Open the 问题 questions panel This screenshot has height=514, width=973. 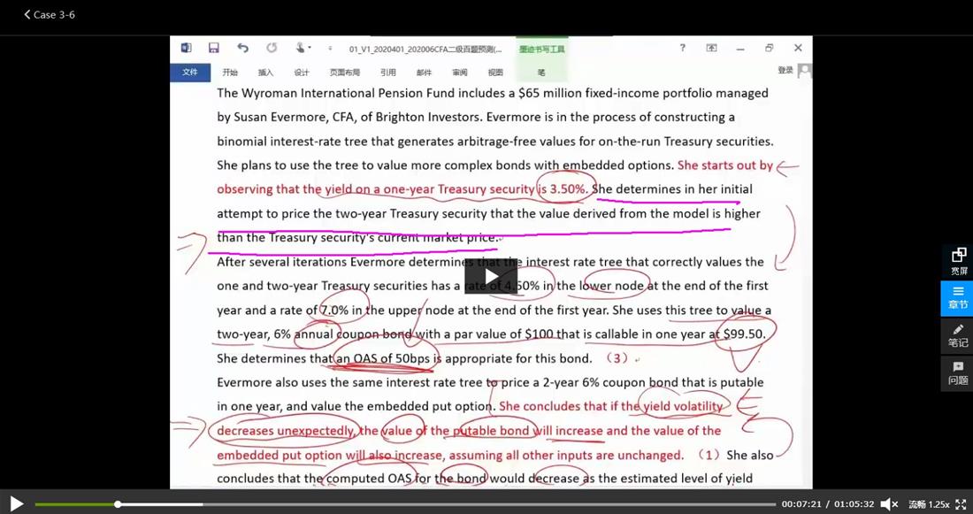[958, 373]
